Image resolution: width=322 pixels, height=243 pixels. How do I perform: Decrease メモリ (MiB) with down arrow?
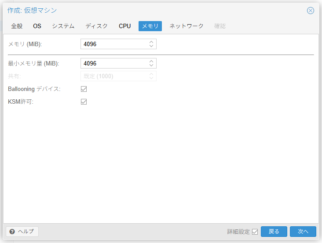click(151, 46)
